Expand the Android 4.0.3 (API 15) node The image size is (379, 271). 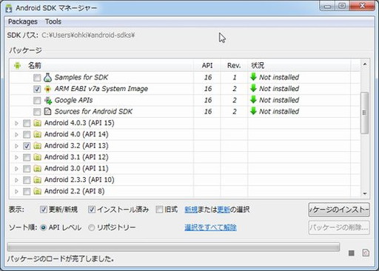coord(16,123)
